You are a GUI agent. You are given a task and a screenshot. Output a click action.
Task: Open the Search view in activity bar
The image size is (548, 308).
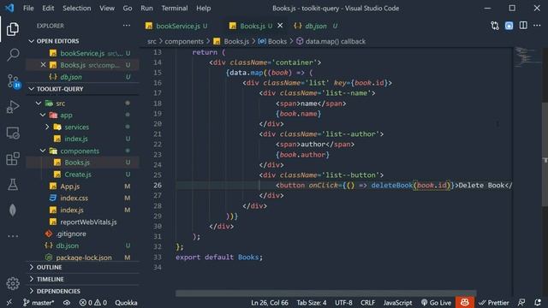pyautogui.click(x=13, y=55)
